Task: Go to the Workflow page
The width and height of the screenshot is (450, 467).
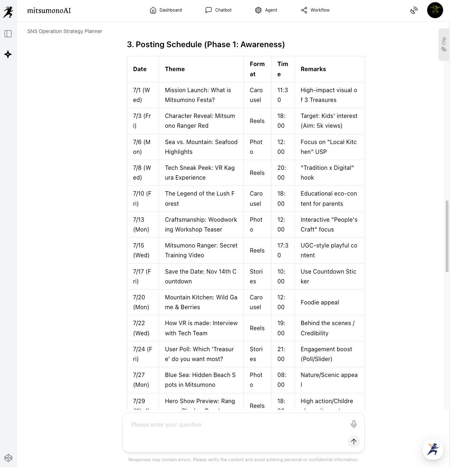Action: (315, 10)
